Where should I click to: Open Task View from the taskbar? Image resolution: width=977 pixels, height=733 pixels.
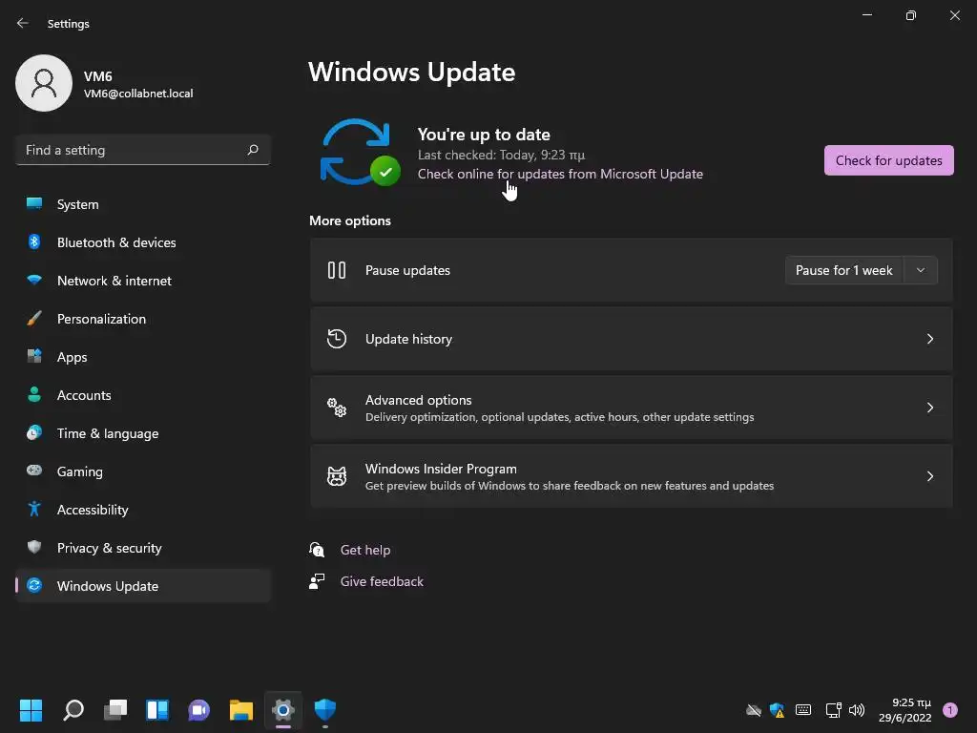click(x=115, y=709)
